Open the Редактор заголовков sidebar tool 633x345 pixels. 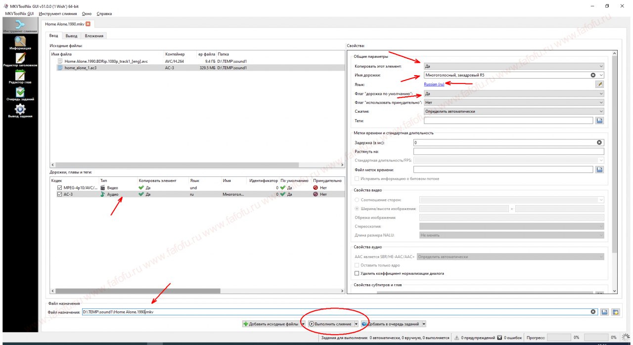(x=20, y=60)
